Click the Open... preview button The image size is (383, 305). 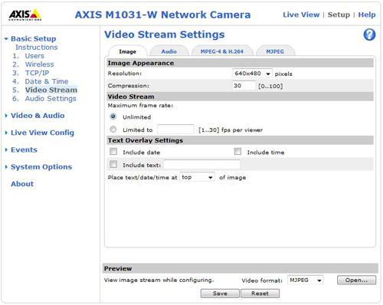point(356,280)
